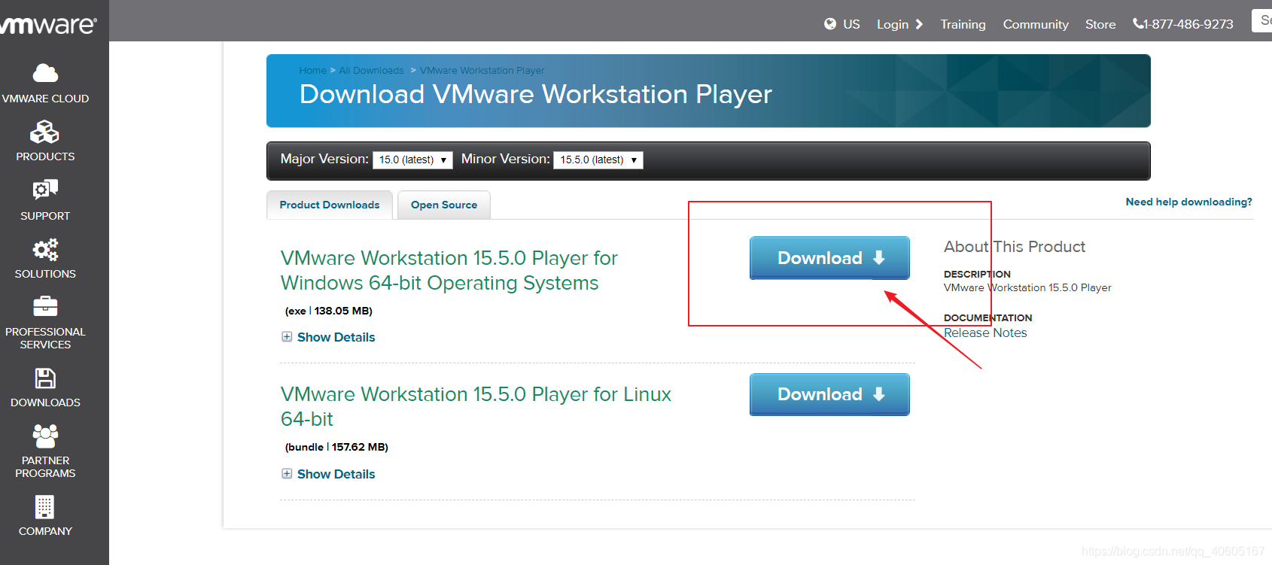This screenshot has height=565, width=1272.
Task: Go to Home breadcrumb
Action: coord(312,70)
